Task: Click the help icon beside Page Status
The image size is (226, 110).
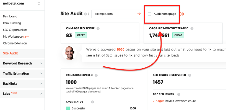Action: click(92, 102)
